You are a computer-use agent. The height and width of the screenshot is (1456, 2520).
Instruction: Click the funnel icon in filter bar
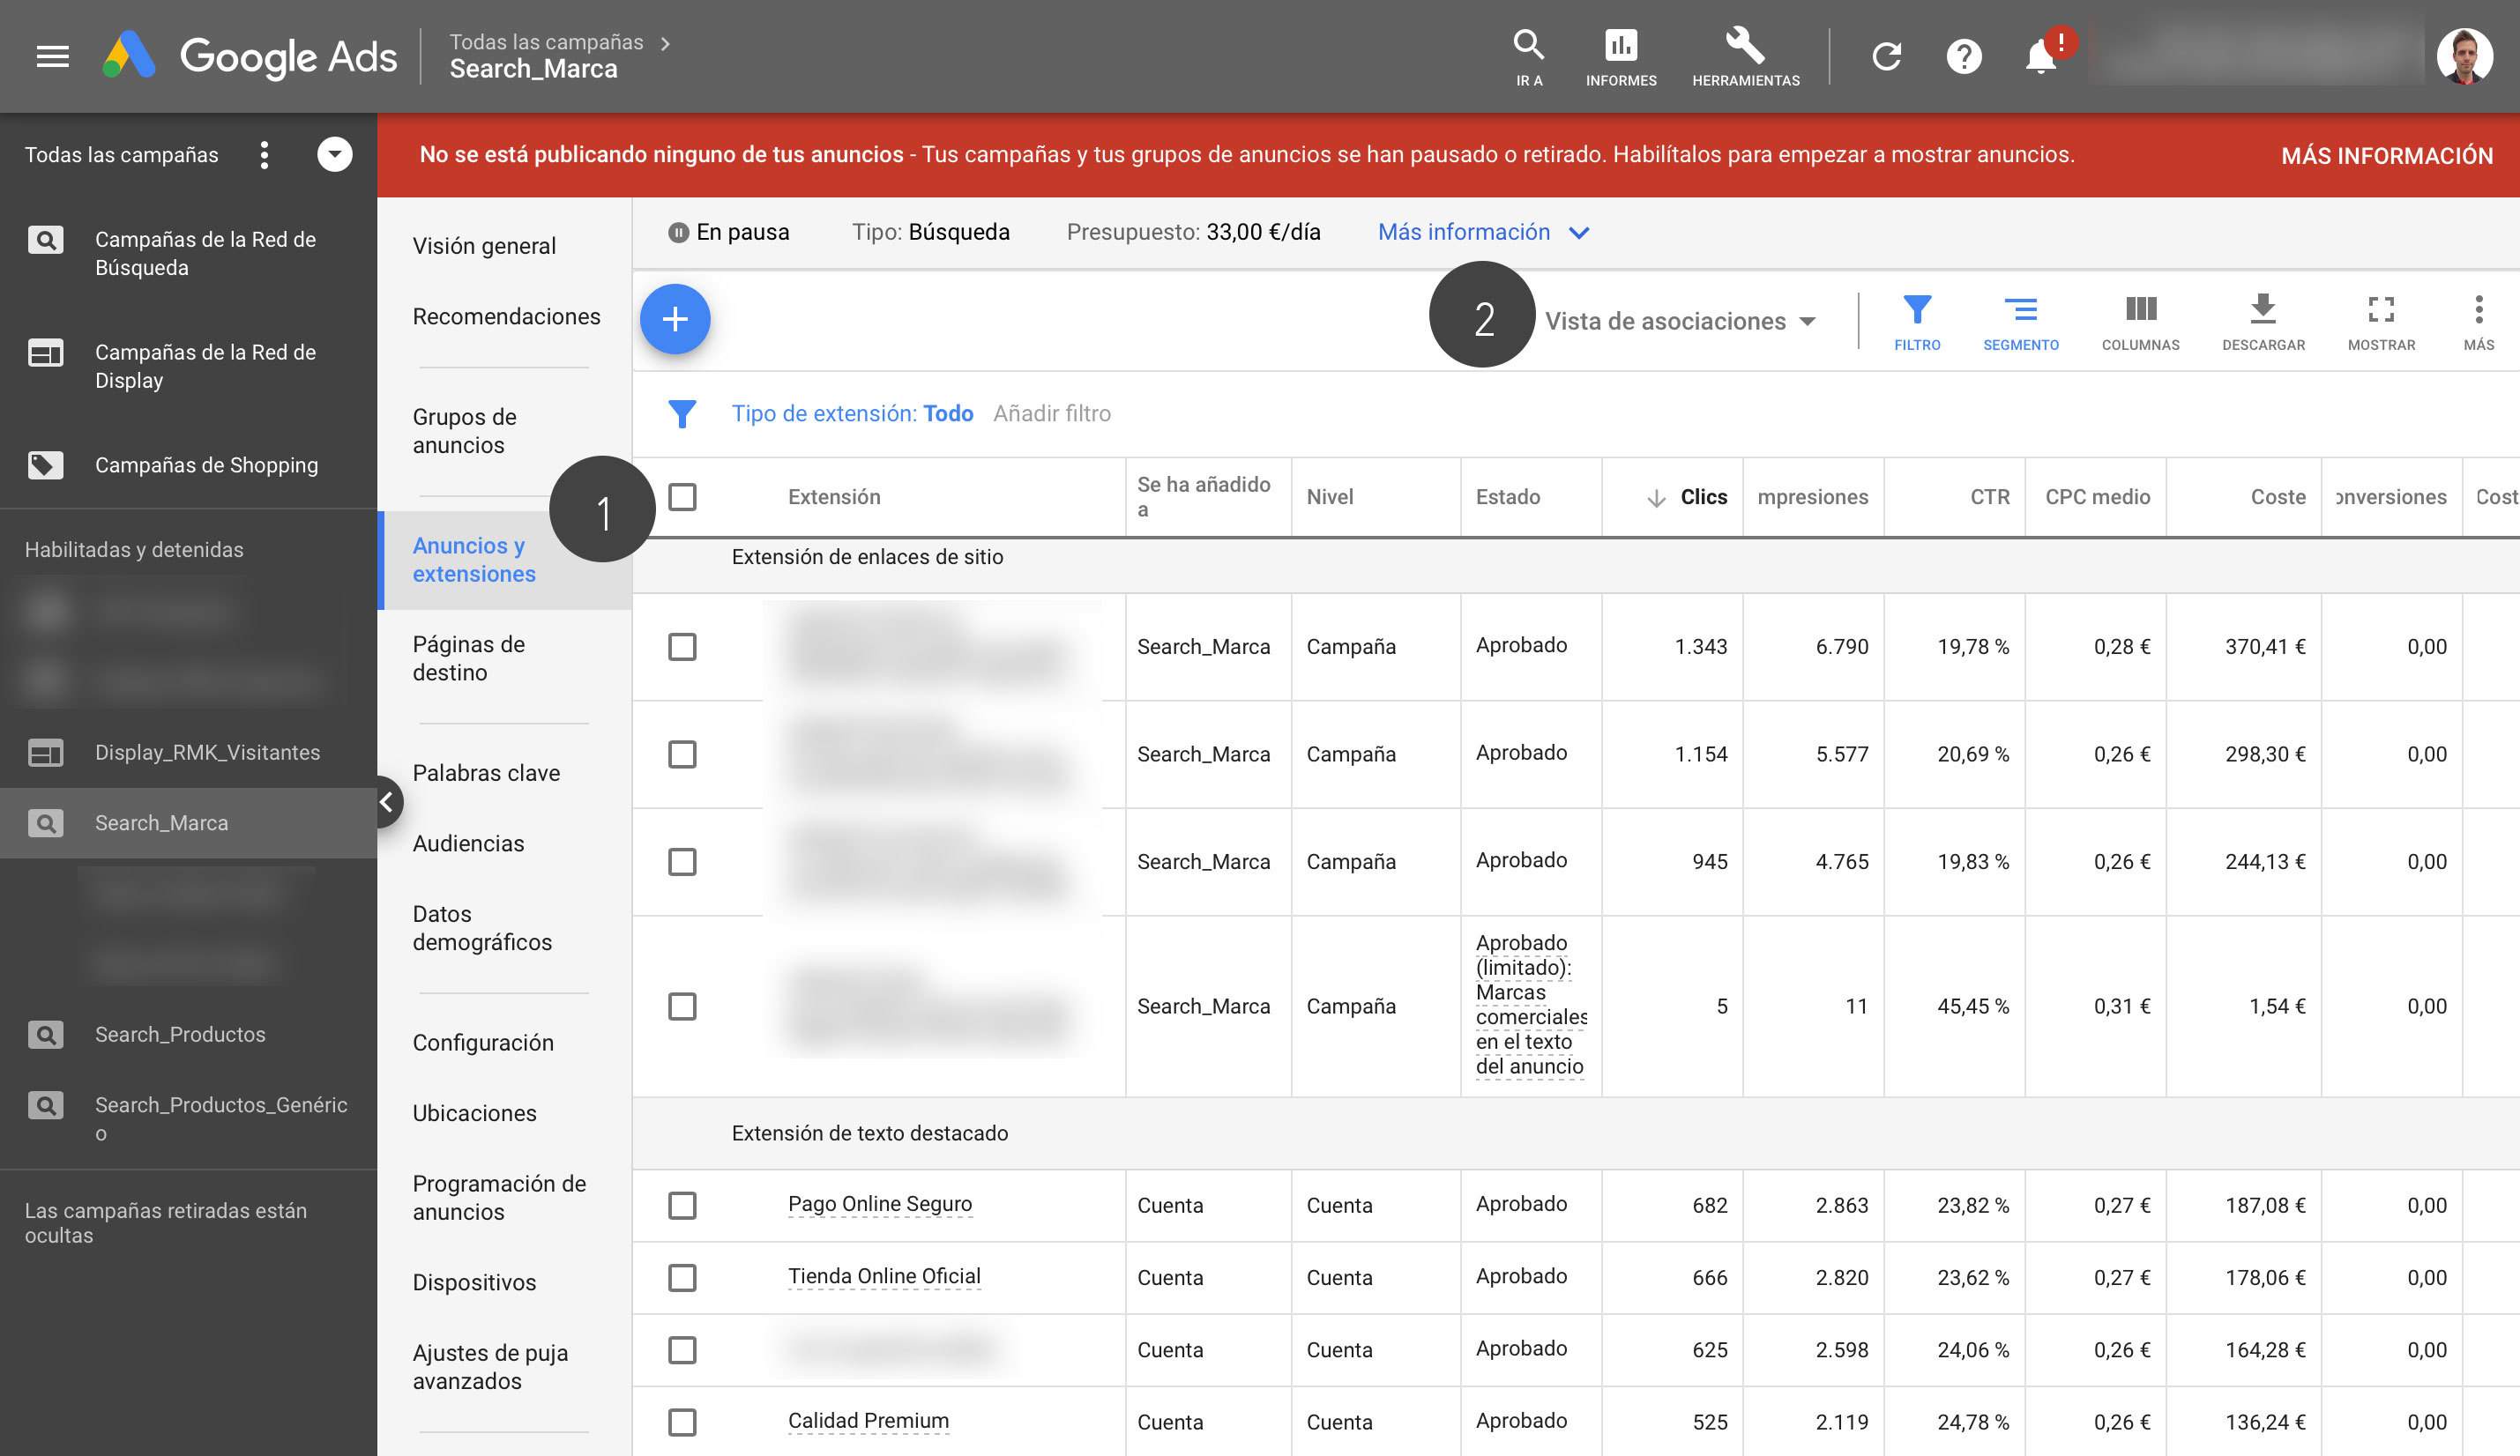tap(681, 413)
